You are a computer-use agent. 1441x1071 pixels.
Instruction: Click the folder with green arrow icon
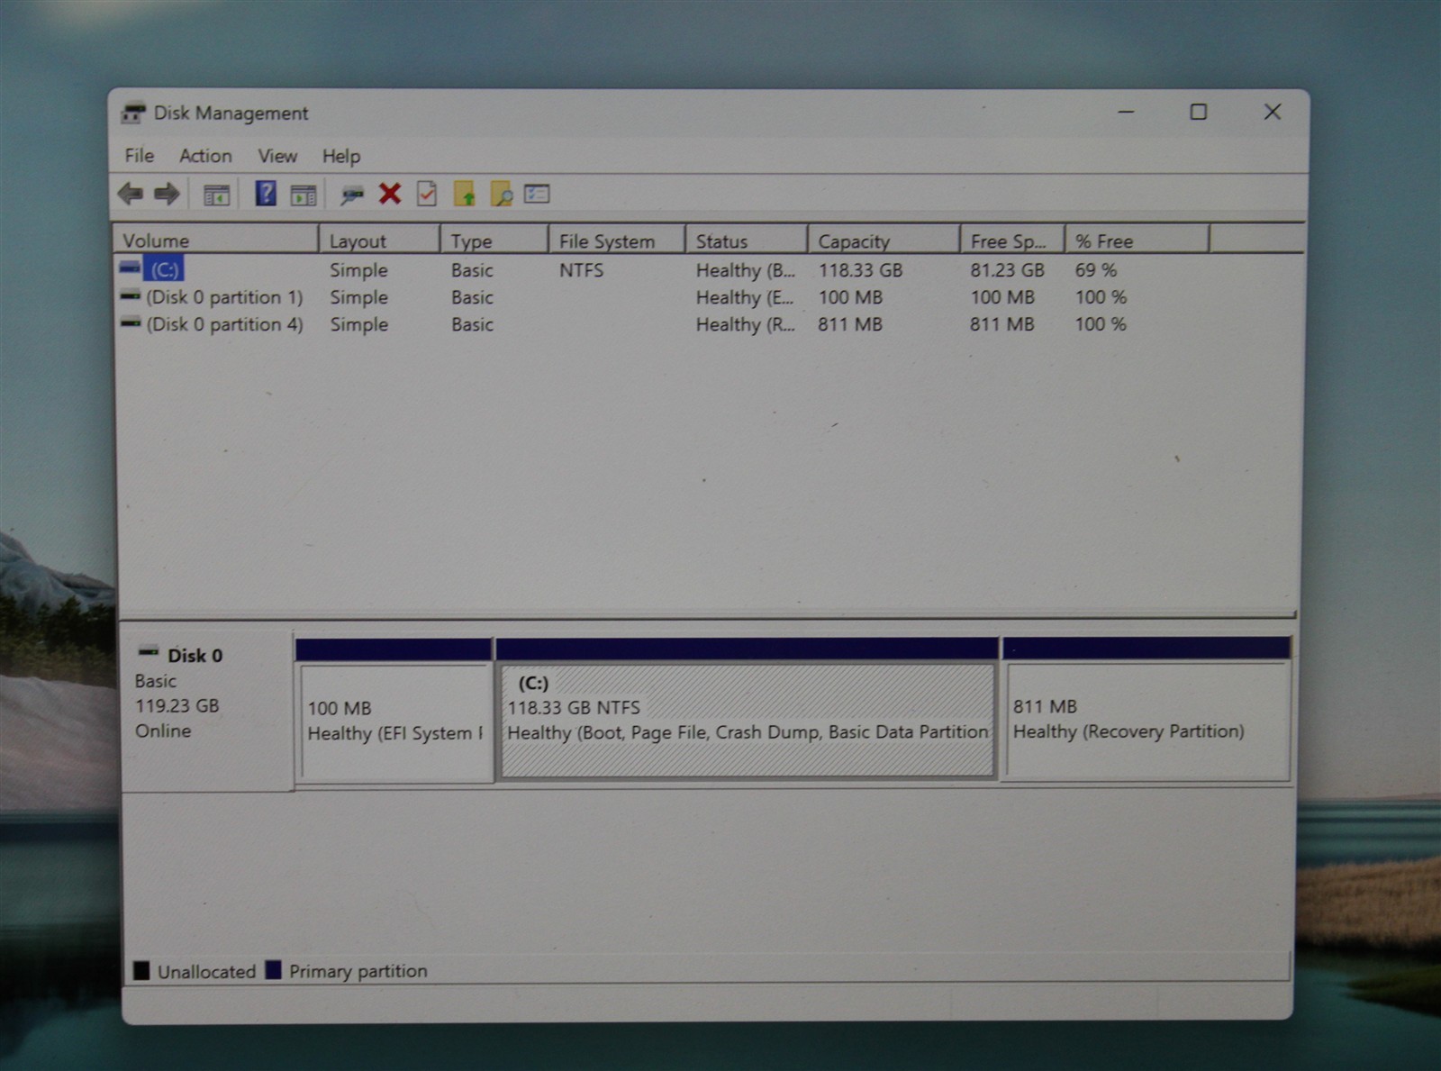tap(465, 194)
